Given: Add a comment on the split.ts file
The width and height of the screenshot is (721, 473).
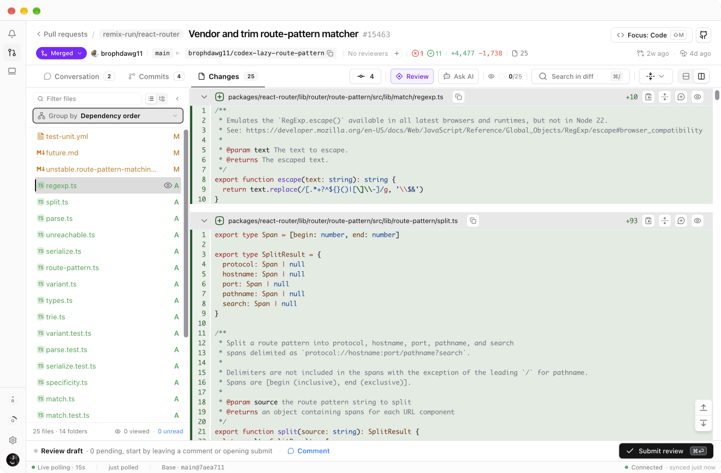Looking at the screenshot, I should coord(681,221).
